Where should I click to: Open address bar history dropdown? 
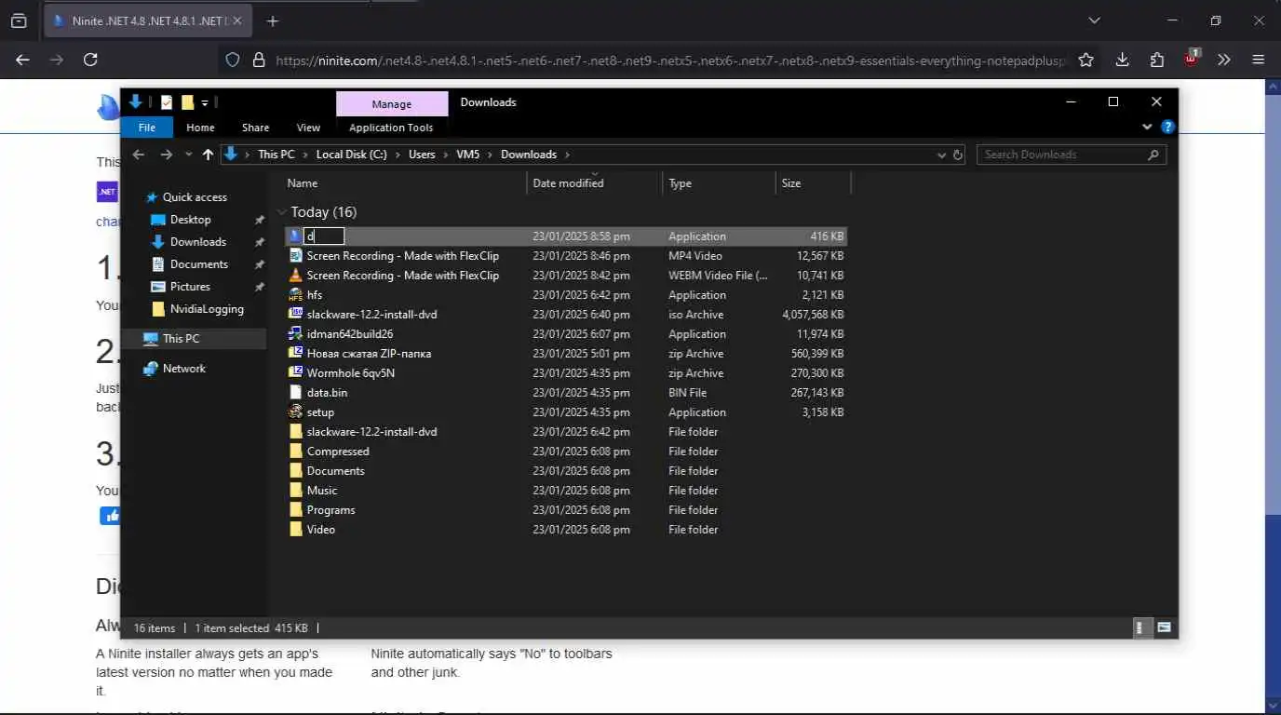click(941, 155)
